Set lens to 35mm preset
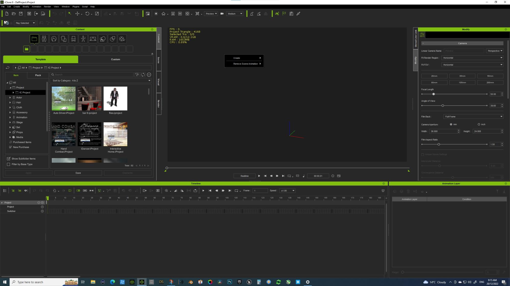The image size is (510, 286). point(462,76)
